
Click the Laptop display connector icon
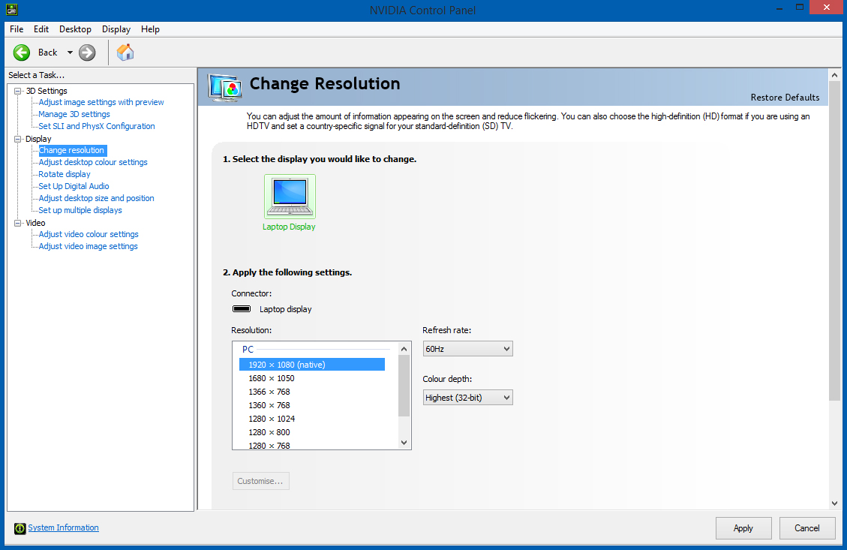coord(242,309)
